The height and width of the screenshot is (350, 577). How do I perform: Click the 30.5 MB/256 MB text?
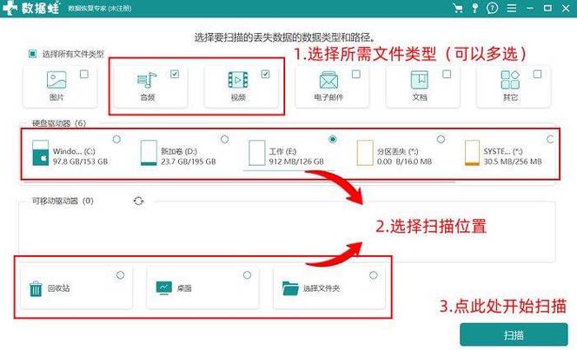coord(513,162)
